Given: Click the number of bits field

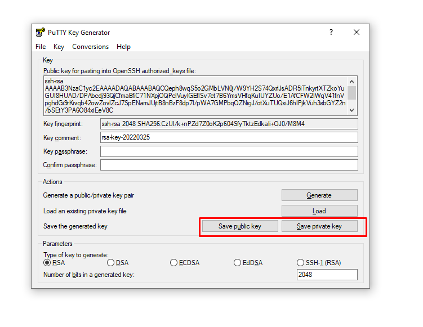Looking at the screenshot, I should [x=327, y=275].
